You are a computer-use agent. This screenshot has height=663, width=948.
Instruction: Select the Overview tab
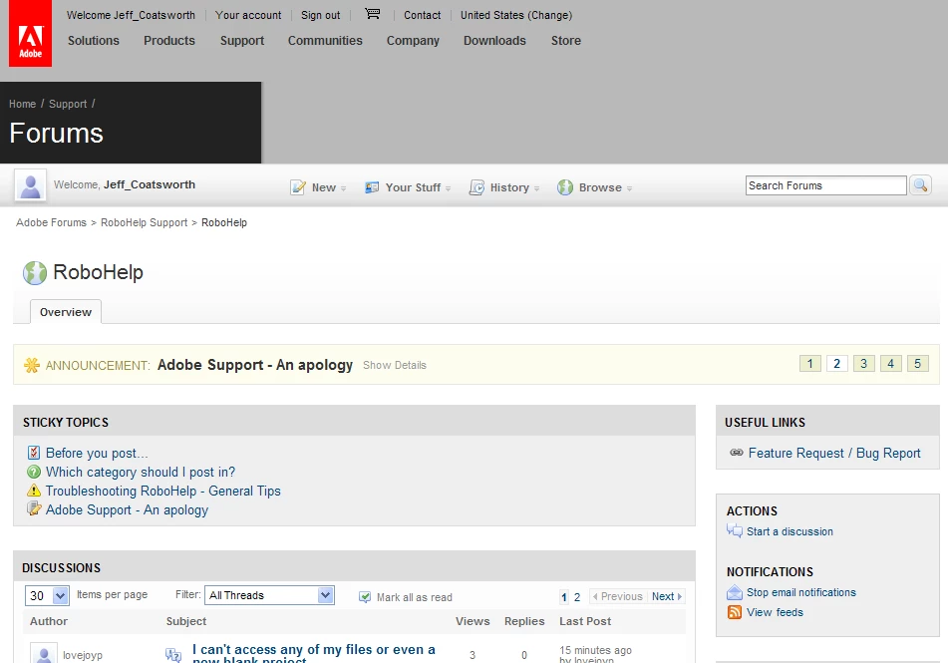(66, 312)
